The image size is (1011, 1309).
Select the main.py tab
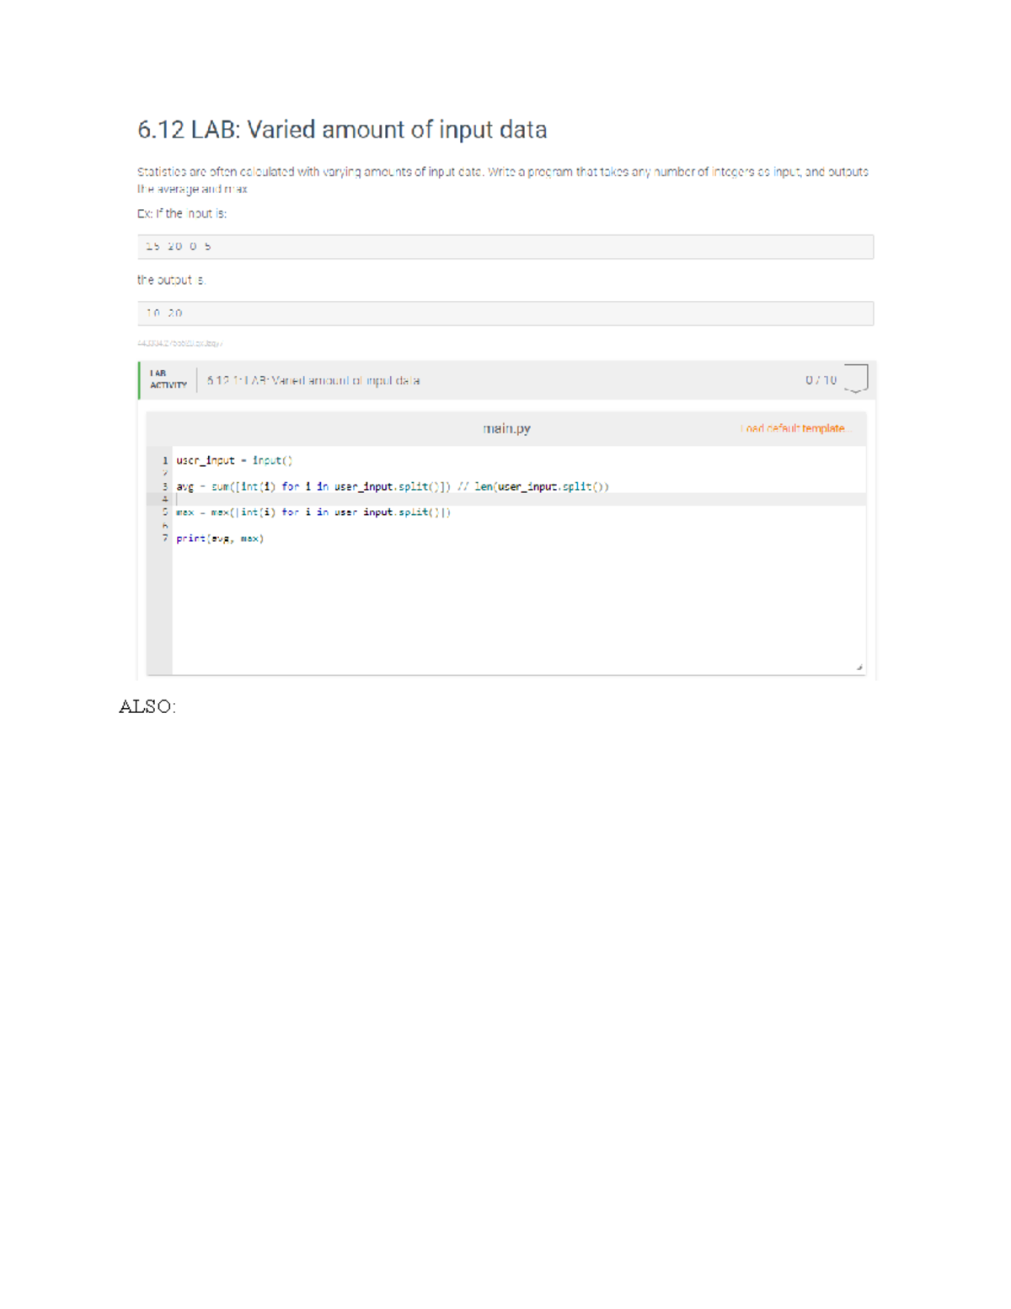pyautogui.click(x=505, y=429)
